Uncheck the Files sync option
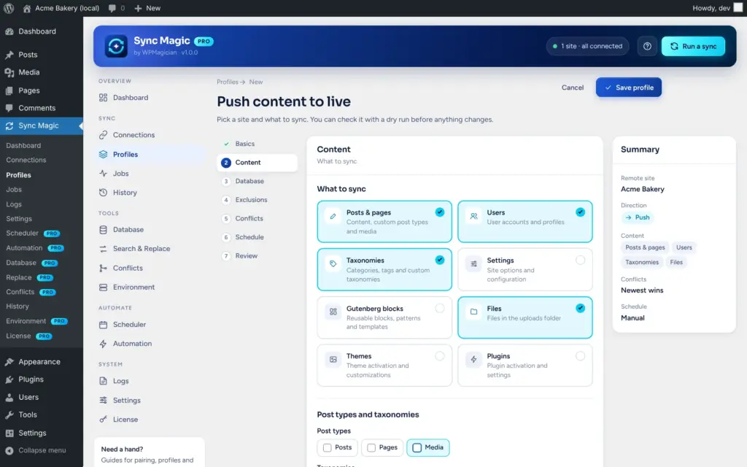The height and width of the screenshot is (467, 747). tap(580, 309)
